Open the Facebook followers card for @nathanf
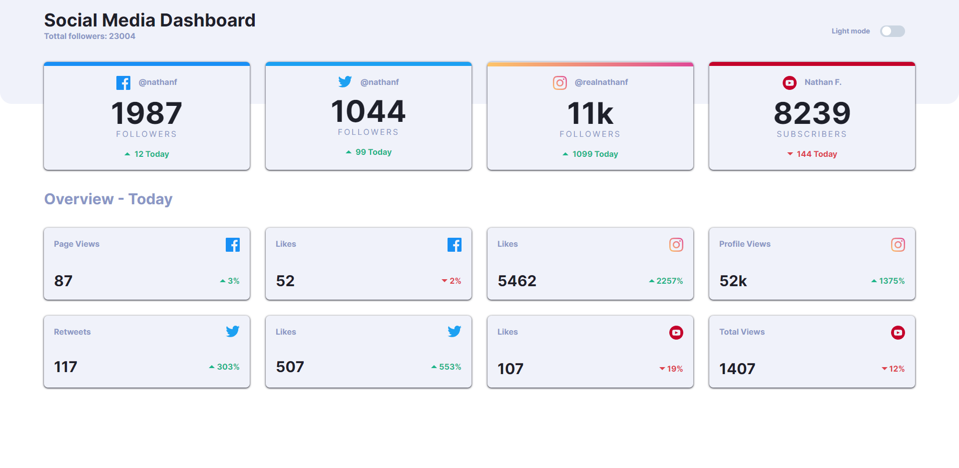The image size is (959, 468). click(x=146, y=116)
